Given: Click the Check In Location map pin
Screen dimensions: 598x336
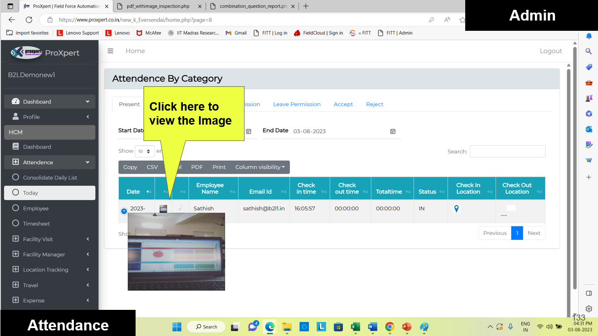Looking at the screenshot, I should (456, 209).
